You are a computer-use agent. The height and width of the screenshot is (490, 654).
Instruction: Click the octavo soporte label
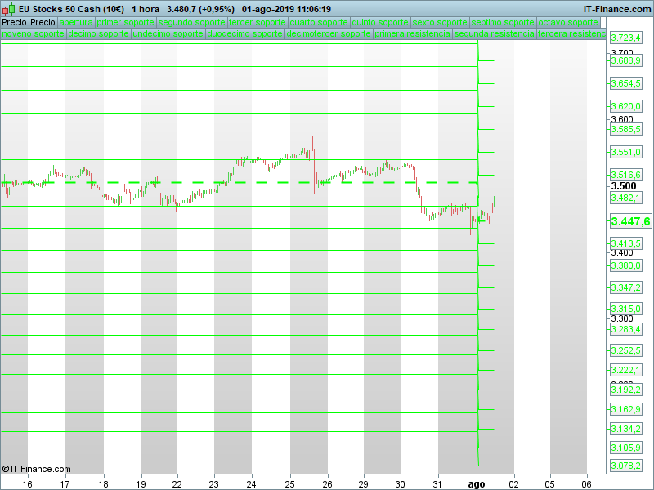(568, 23)
